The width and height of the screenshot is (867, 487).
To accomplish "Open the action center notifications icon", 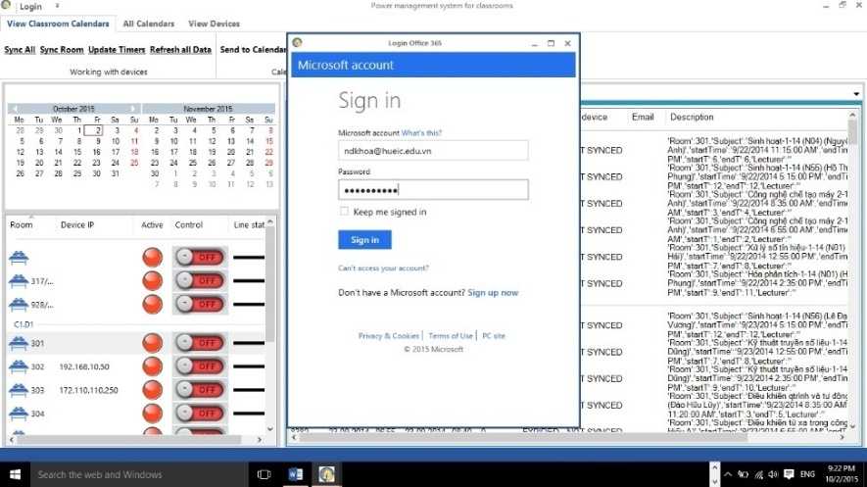I will pyautogui.click(x=789, y=474).
